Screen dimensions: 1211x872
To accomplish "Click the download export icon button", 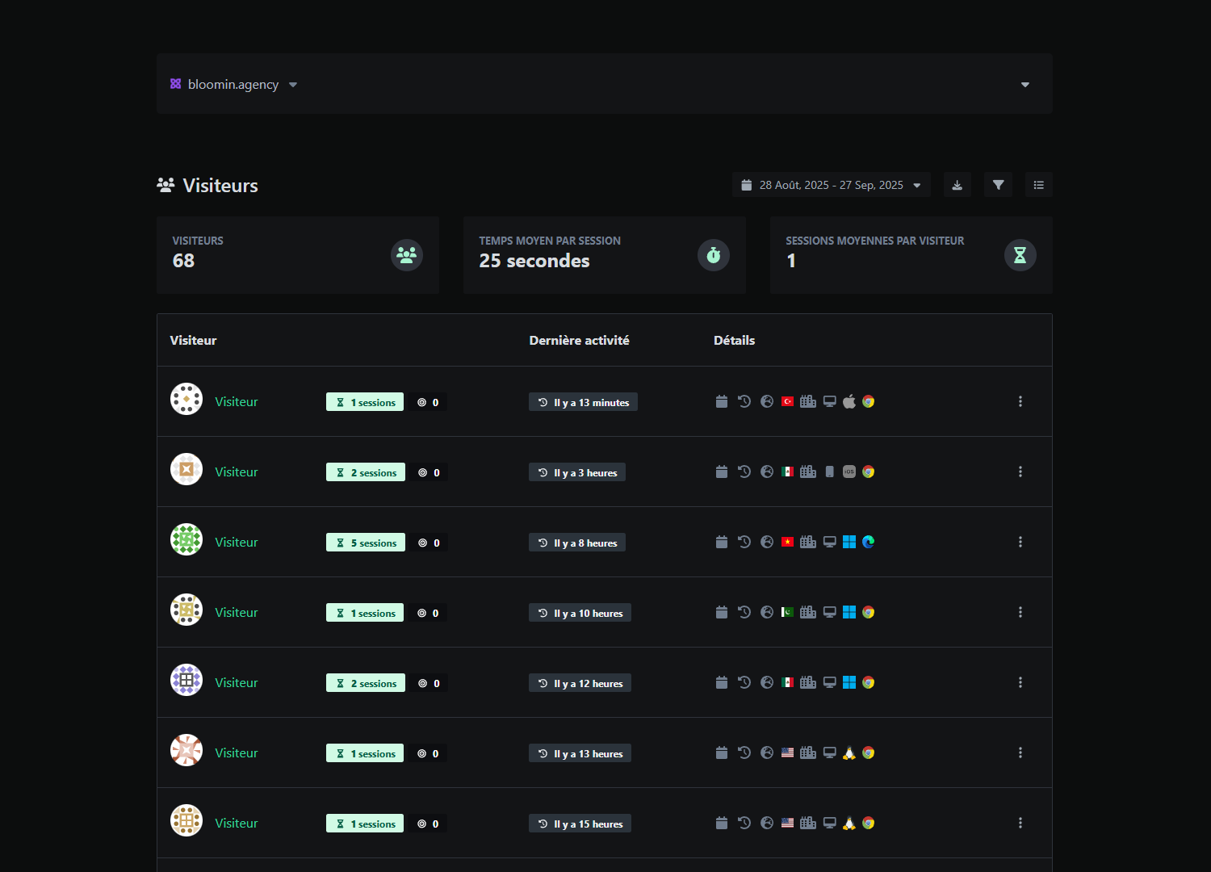I will pyautogui.click(x=957, y=185).
